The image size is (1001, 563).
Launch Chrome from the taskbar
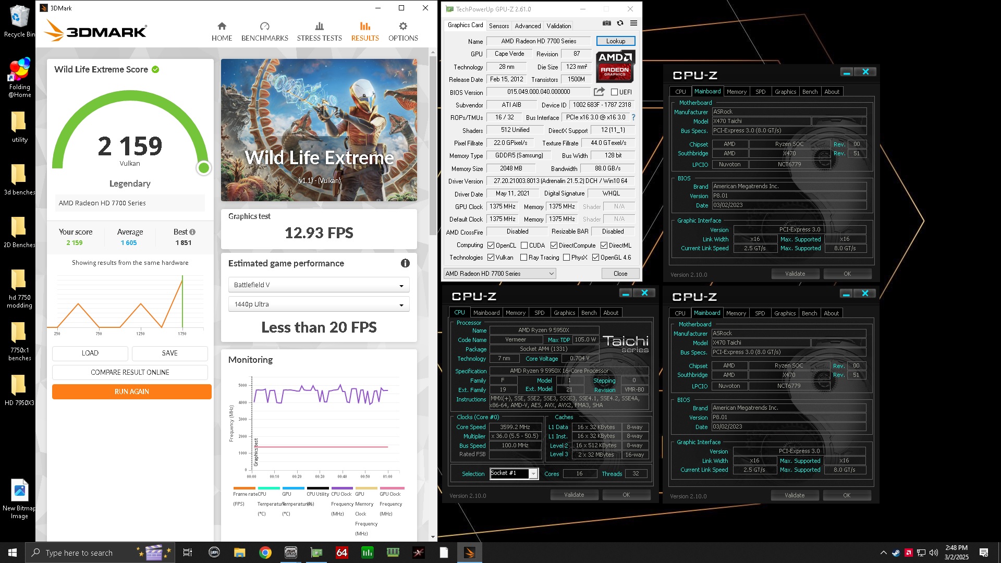click(265, 553)
